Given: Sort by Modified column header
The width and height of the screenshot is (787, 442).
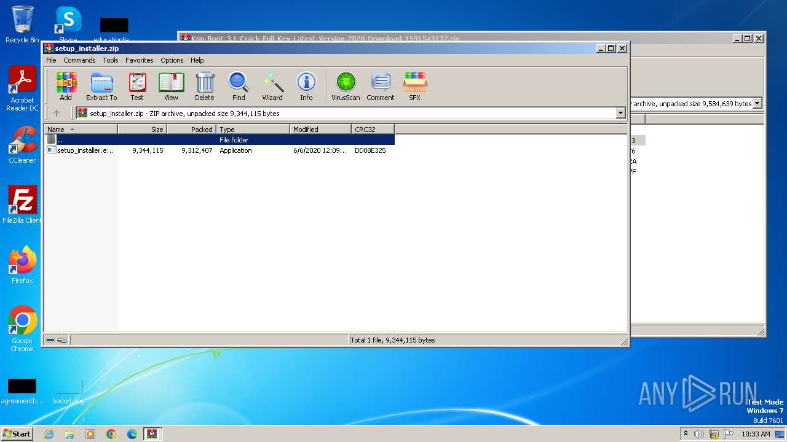Looking at the screenshot, I should coord(320,129).
